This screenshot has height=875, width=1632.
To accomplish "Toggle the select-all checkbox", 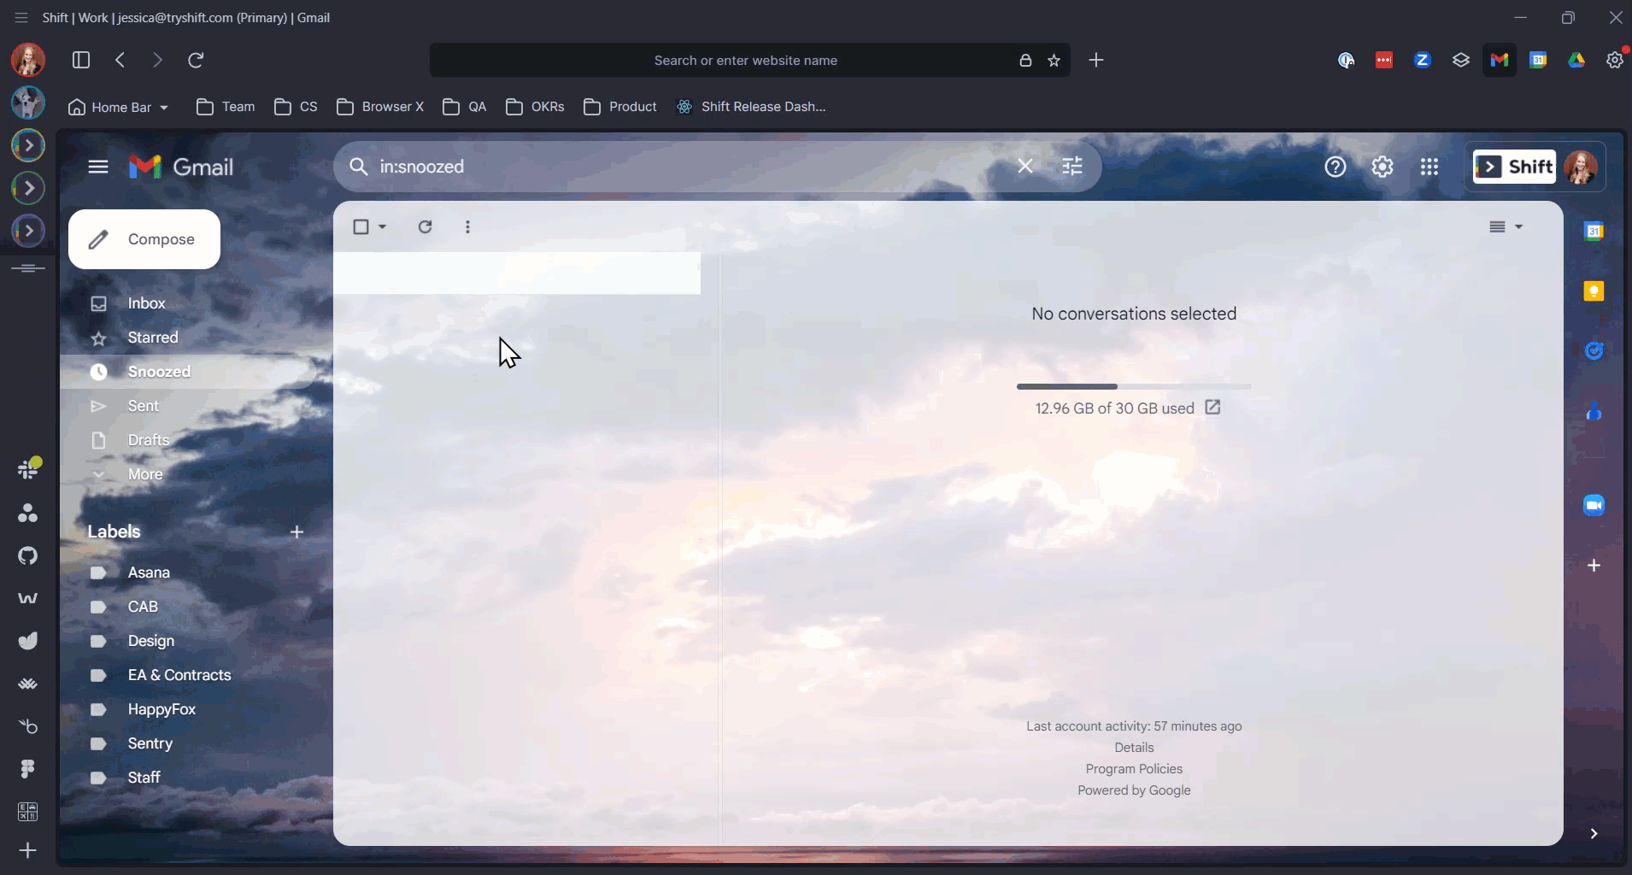I will [x=361, y=226].
